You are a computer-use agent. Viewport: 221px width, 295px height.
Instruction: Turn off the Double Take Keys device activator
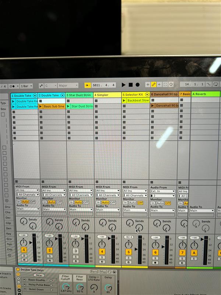(x=18, y=270)
